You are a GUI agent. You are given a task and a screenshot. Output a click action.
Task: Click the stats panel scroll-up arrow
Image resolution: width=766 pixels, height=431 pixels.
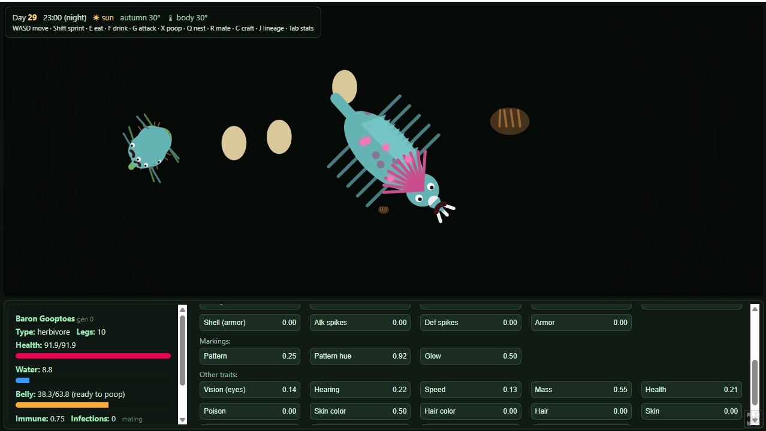coord(182,309)
